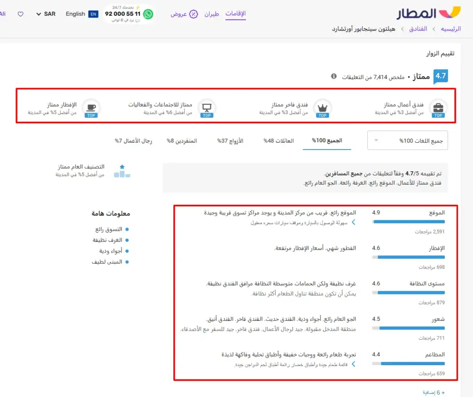Click the 4.7 rating score badge
Screen dimensions: 473x397
point(440,76)
